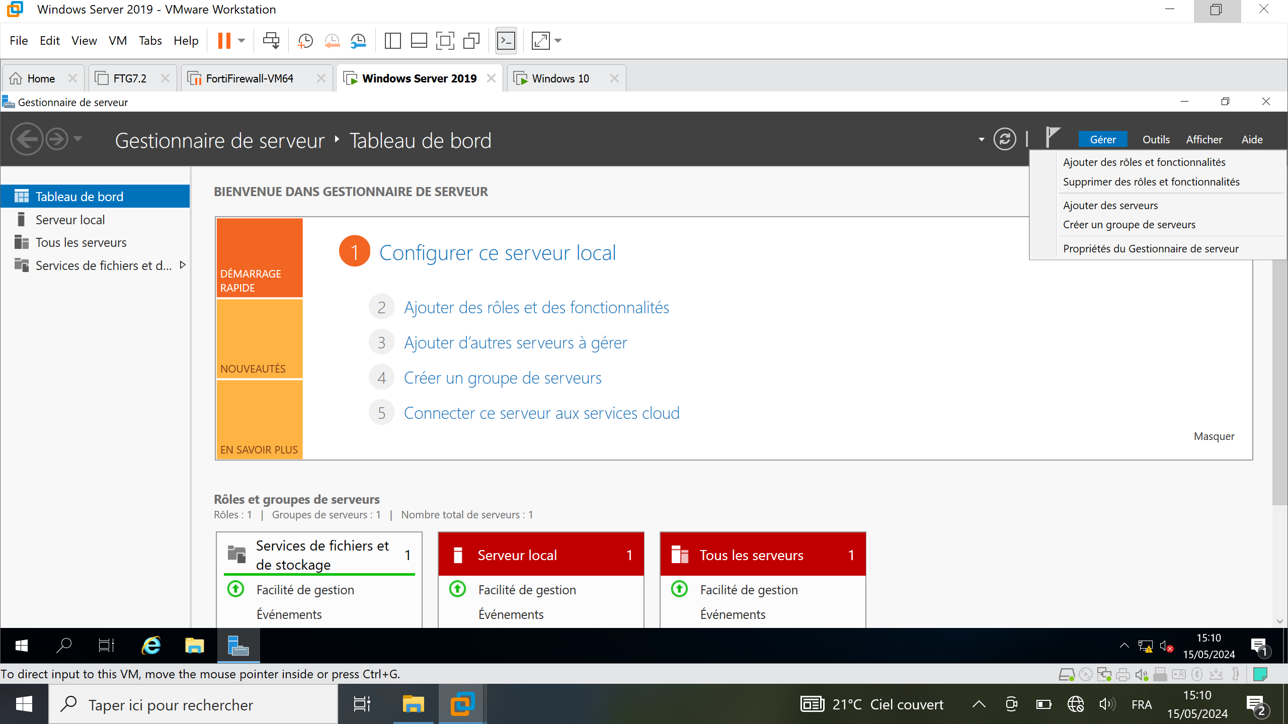Open the VMware Edit menu
1288x724 pixels.
point(50,41)
